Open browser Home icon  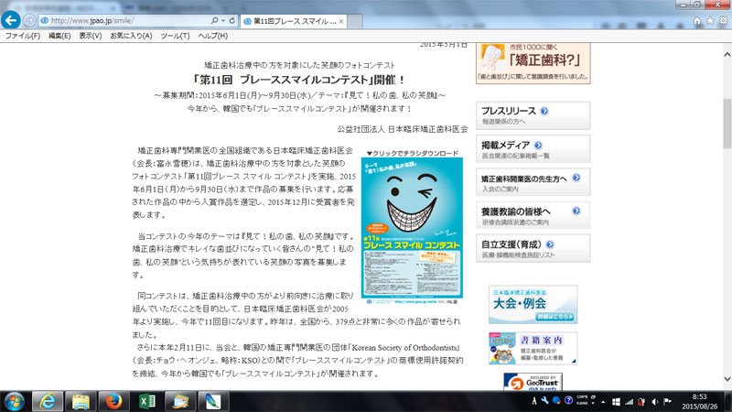click(697, 20)
